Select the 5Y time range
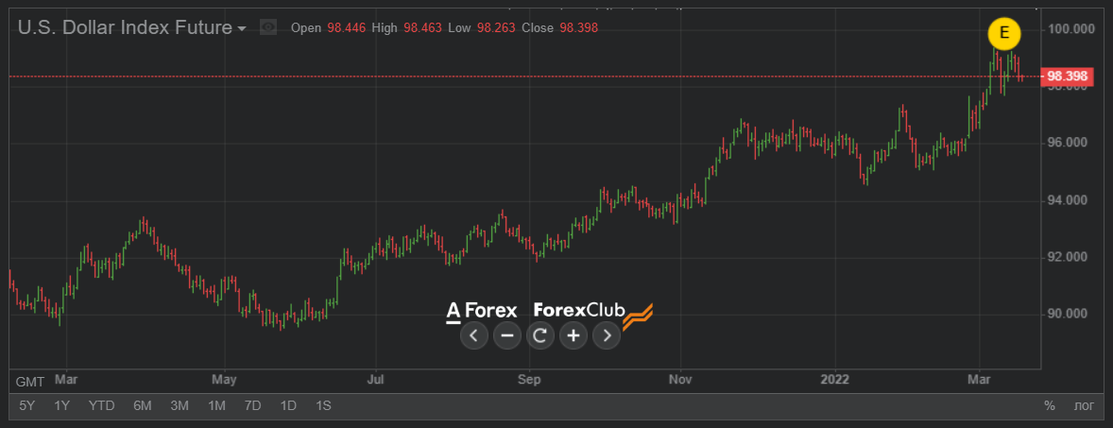Viewport: 1113px width, 428px height. pos(27,406)
